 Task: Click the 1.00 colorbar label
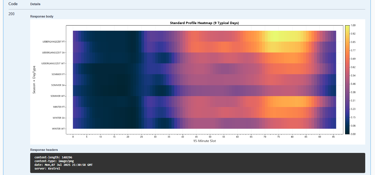(x=353, y=26)
